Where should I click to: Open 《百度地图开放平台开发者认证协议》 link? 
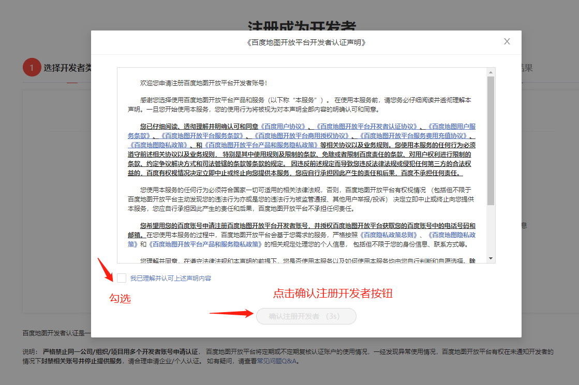pos(367,127)
